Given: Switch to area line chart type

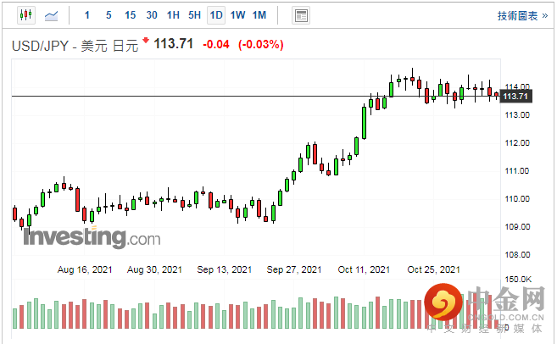Looking at the screenshot, I should coord(53,15).
